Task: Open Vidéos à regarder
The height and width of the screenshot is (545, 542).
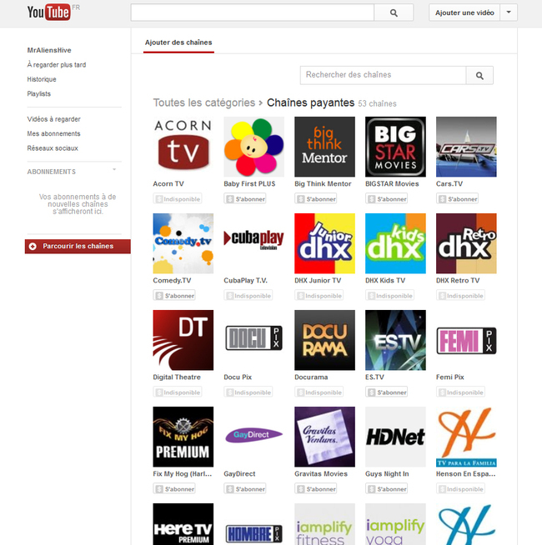Action: (53, 119)
